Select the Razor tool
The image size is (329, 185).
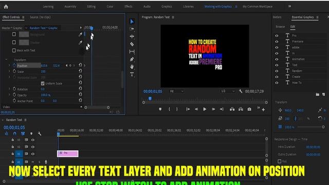click(x=132, y=44)
